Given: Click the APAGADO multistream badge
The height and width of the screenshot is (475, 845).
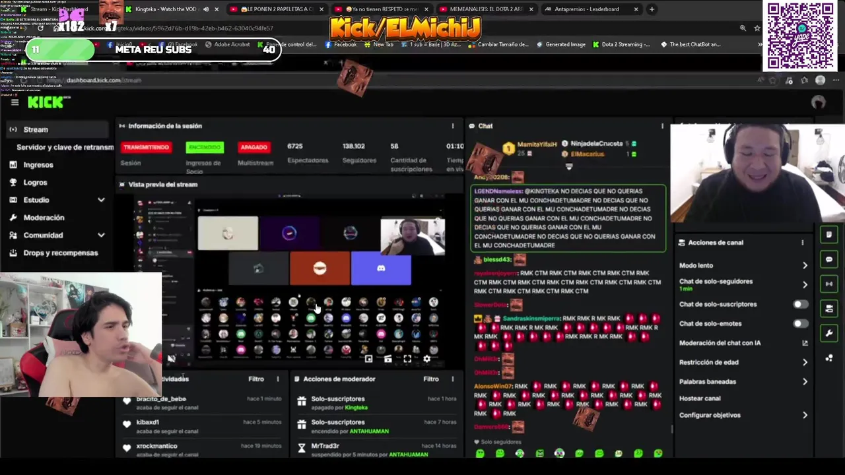Looking at the screenshot, I should pos(253,147).
